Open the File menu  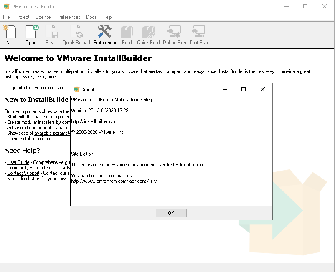6,17
